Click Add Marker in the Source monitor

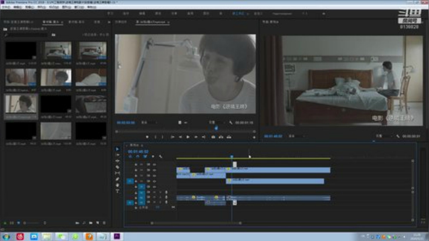[x=147, y=137]
